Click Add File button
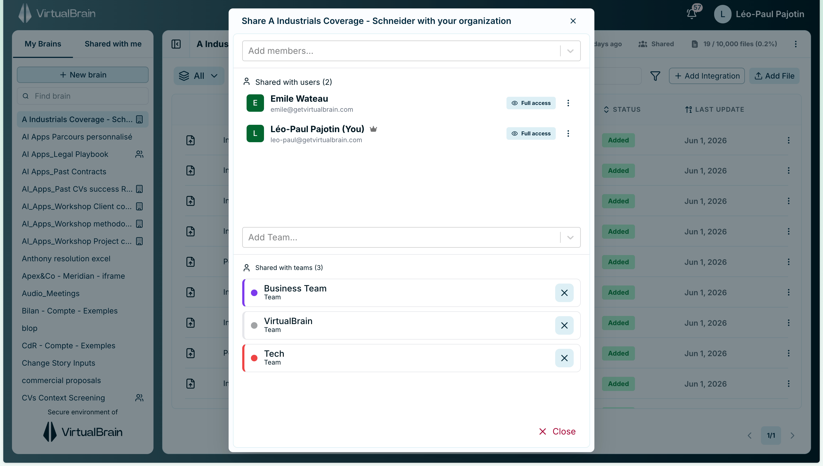This screenshot has height=466, width=823. tap(774, 76)
